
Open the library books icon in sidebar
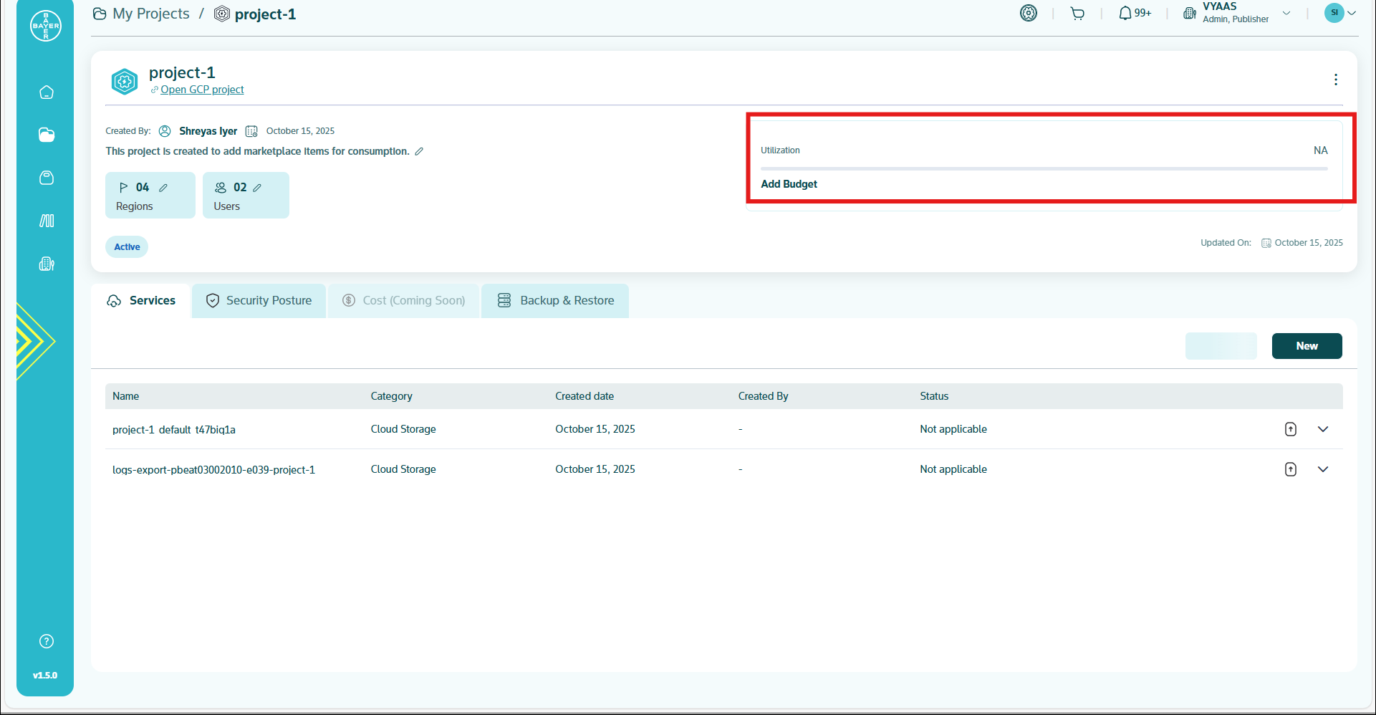click(x=47, y=221)
